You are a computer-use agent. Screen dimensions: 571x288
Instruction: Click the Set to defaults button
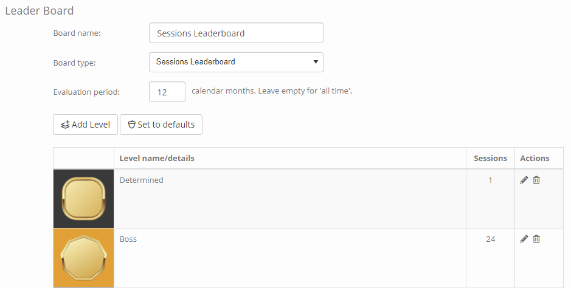pos(161,125)
